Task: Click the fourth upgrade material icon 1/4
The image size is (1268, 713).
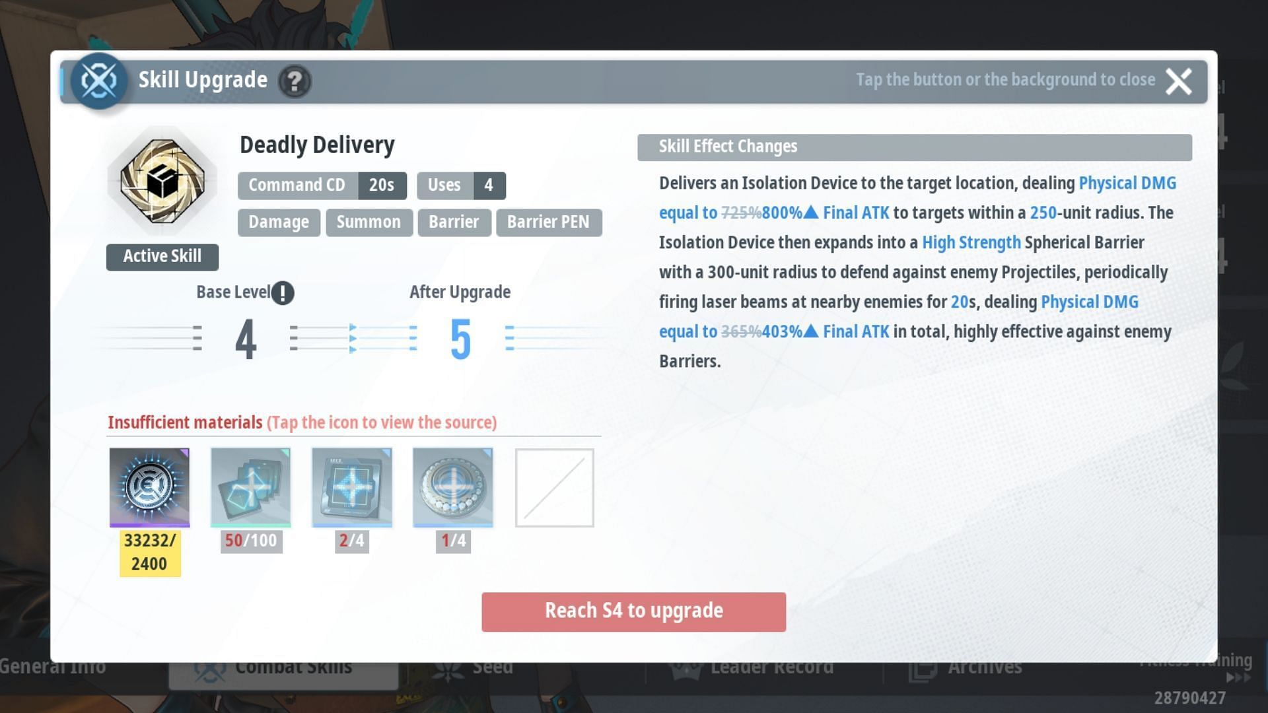Action: 451,487
